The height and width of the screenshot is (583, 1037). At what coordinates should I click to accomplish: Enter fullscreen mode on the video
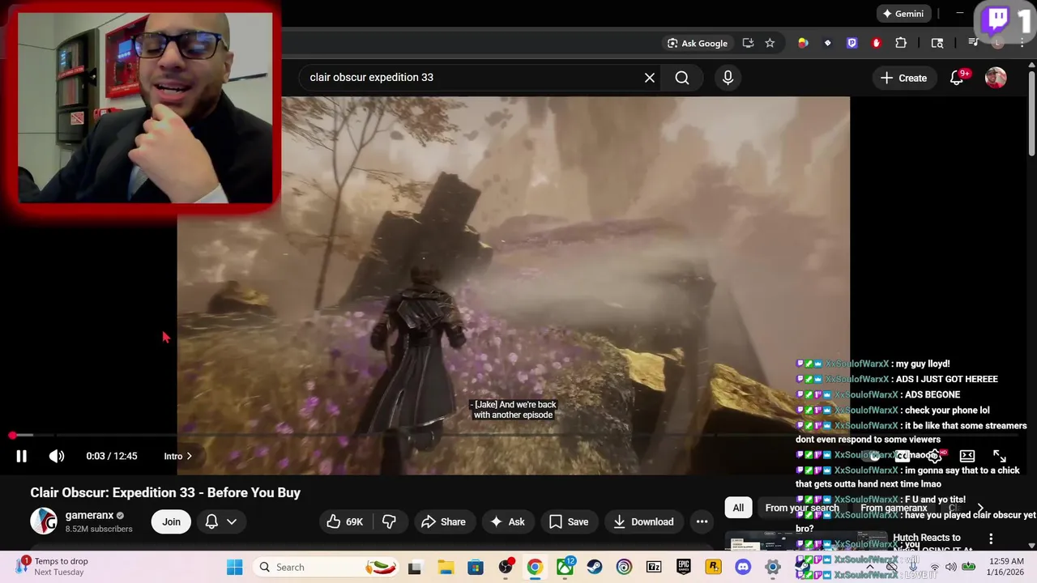point(1000,456)
